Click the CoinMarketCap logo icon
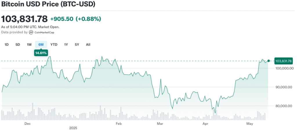 [31, 32]
